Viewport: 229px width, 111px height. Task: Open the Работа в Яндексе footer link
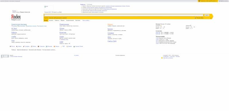[168, 58]
